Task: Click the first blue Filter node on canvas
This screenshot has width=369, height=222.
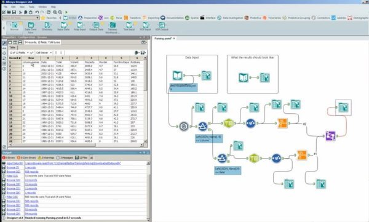Action: 202,127
